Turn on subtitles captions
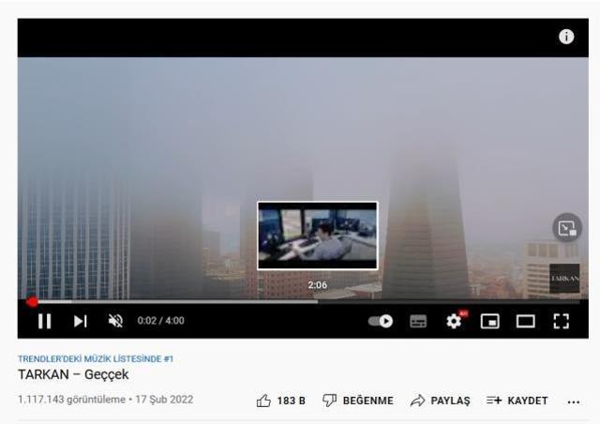This screenshot has width=600, height=424. point(418,321)
